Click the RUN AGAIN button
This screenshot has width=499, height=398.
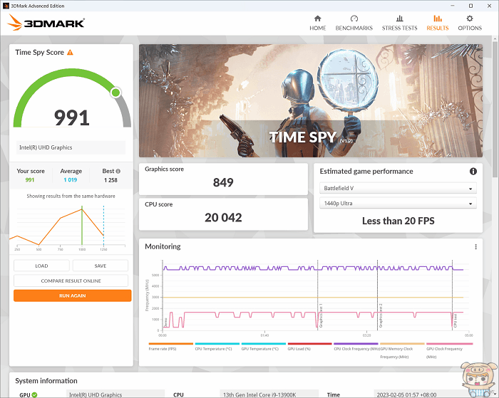(x=72, y=295)
